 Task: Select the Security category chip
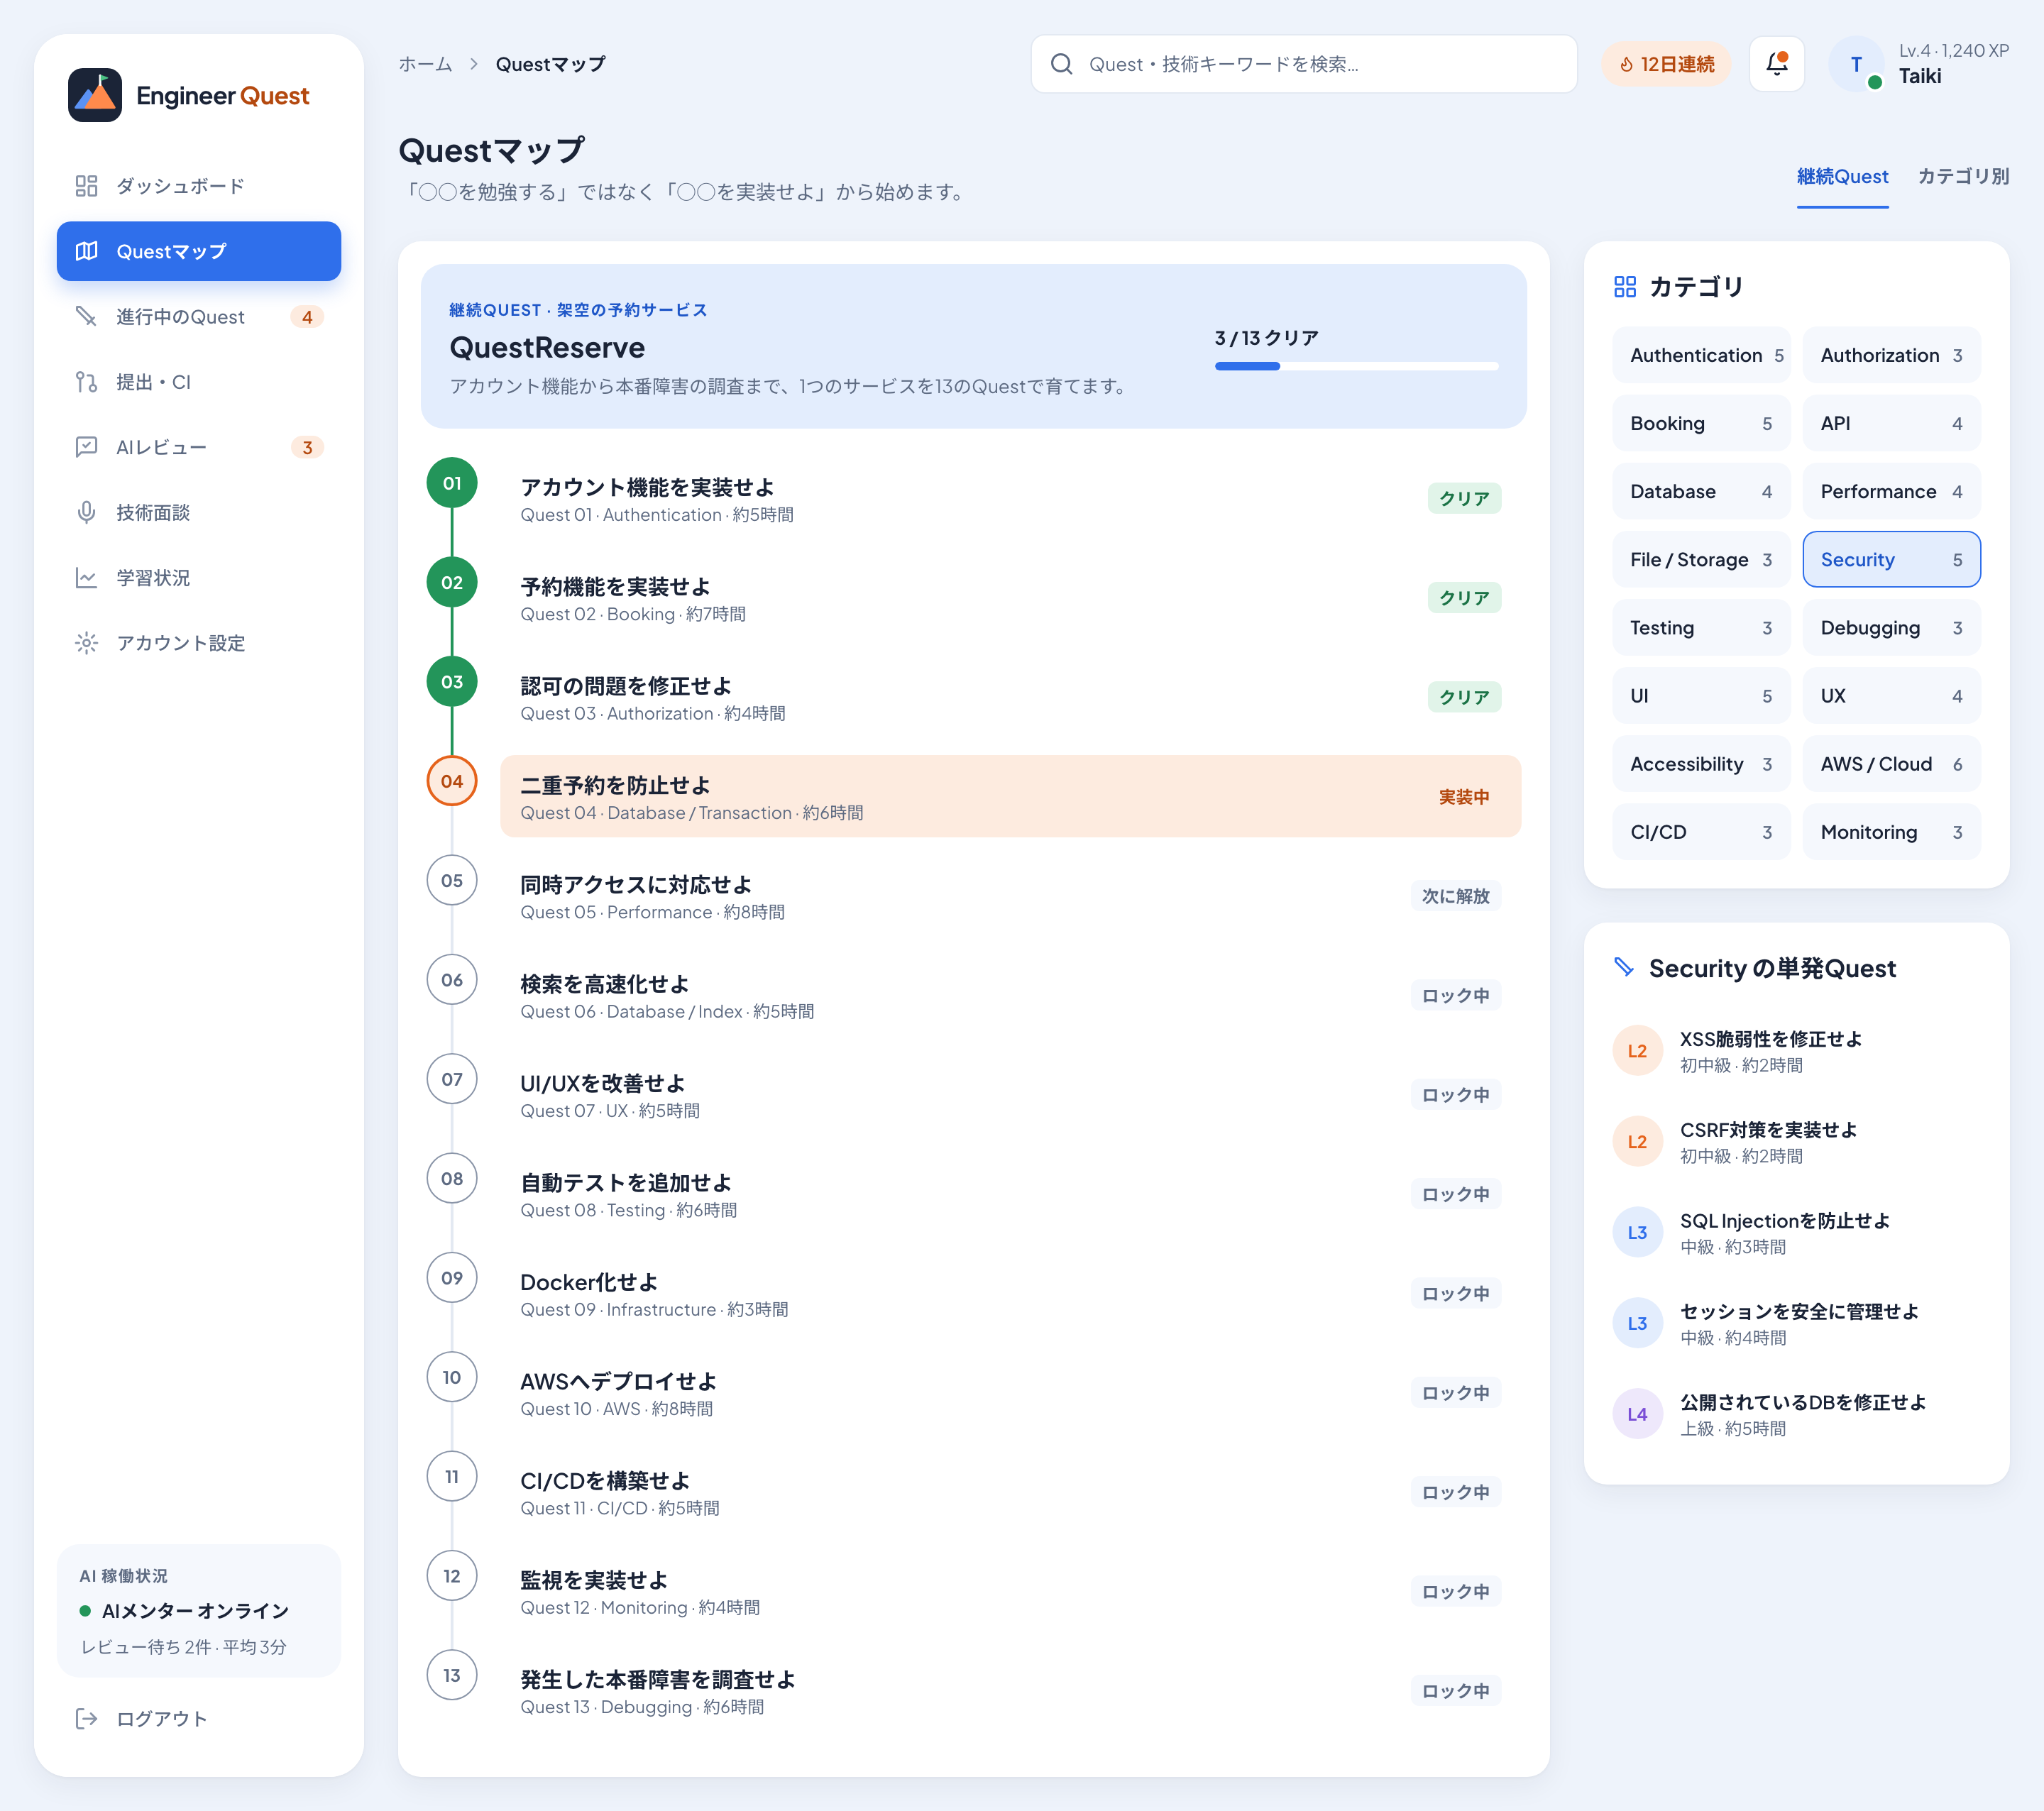click(1891, 559)
